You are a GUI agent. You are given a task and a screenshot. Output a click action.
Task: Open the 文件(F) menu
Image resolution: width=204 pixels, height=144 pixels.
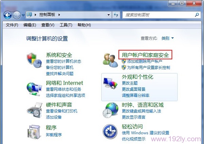tap(12, 25)
